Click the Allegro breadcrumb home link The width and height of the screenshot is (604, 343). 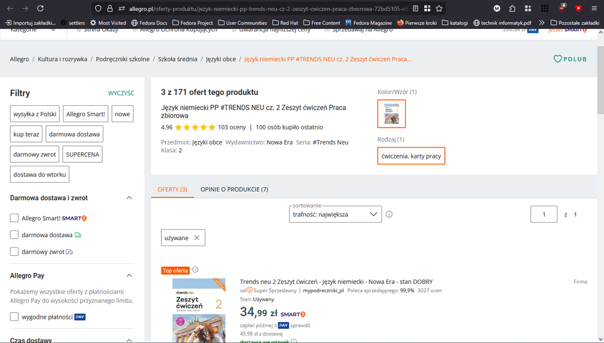tap(19, 59)
